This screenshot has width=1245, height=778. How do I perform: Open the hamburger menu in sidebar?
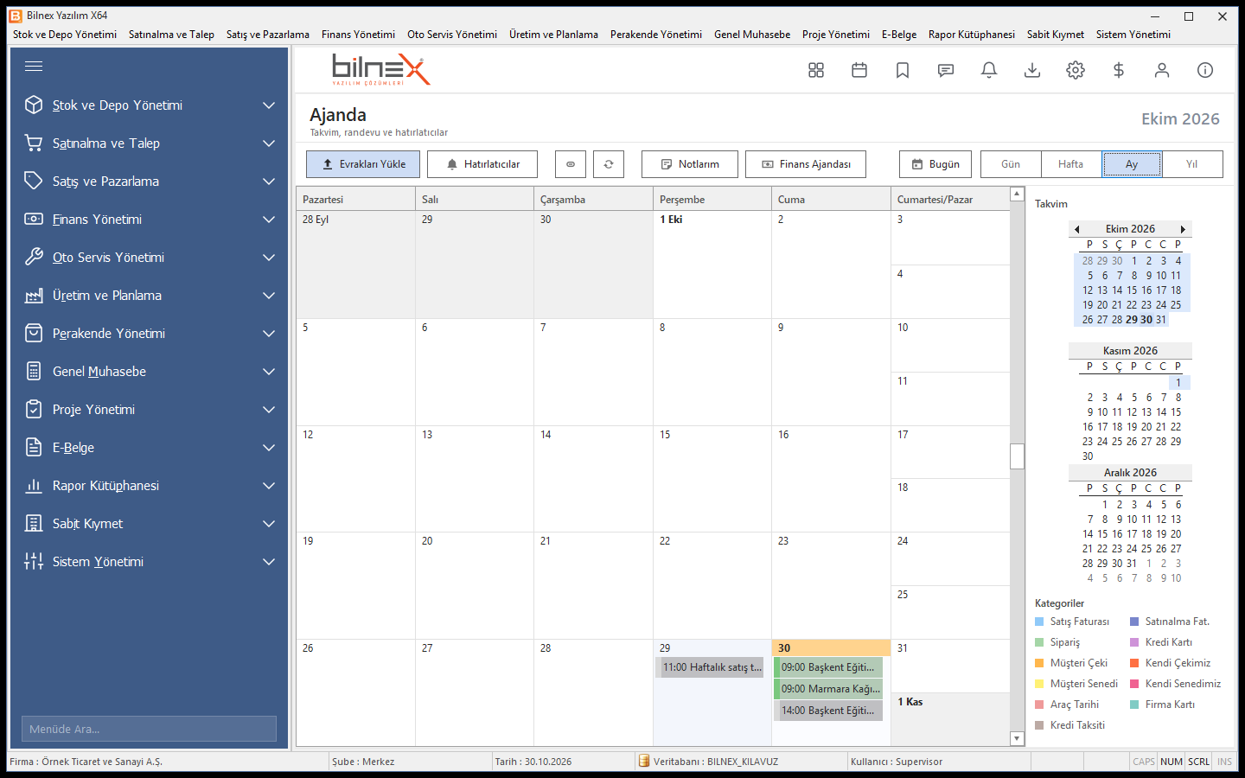click(34, 67)
